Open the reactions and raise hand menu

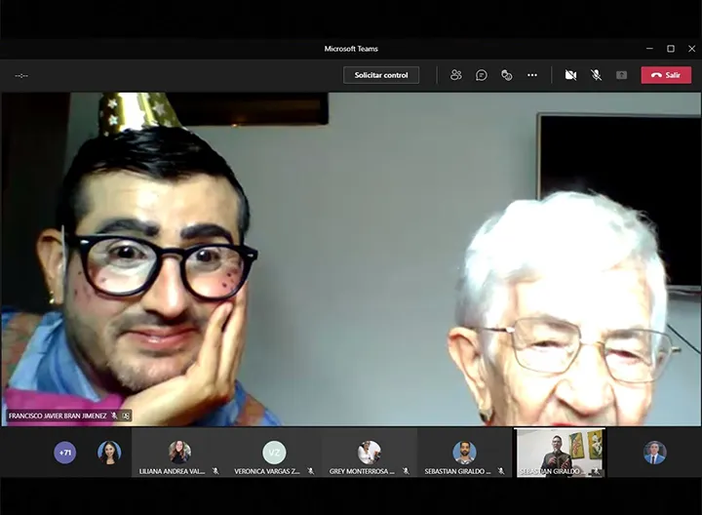pos(507,75)
